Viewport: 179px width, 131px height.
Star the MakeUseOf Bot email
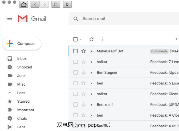tap(83, 51)
